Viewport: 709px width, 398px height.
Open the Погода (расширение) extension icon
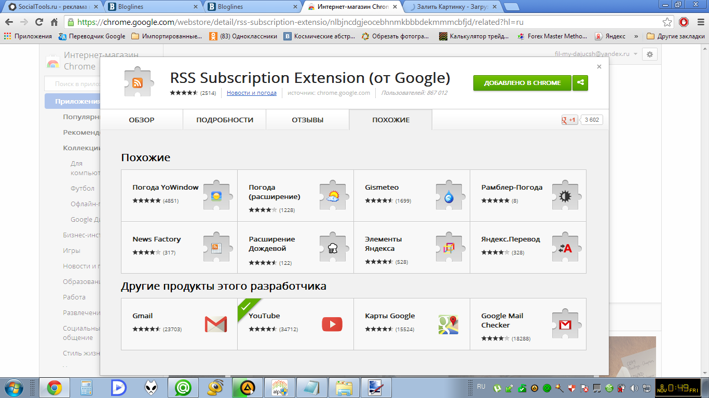[x=333, y=195]
